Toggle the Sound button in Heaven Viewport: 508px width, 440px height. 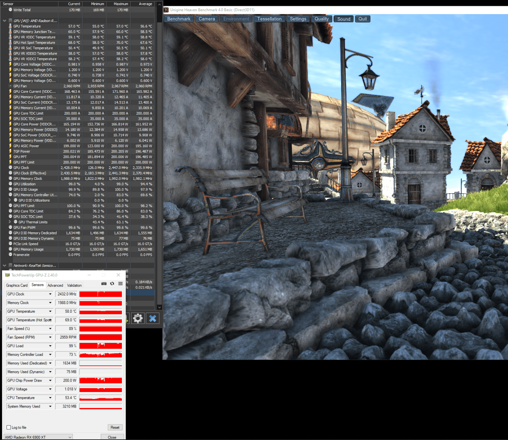[344, 19]
